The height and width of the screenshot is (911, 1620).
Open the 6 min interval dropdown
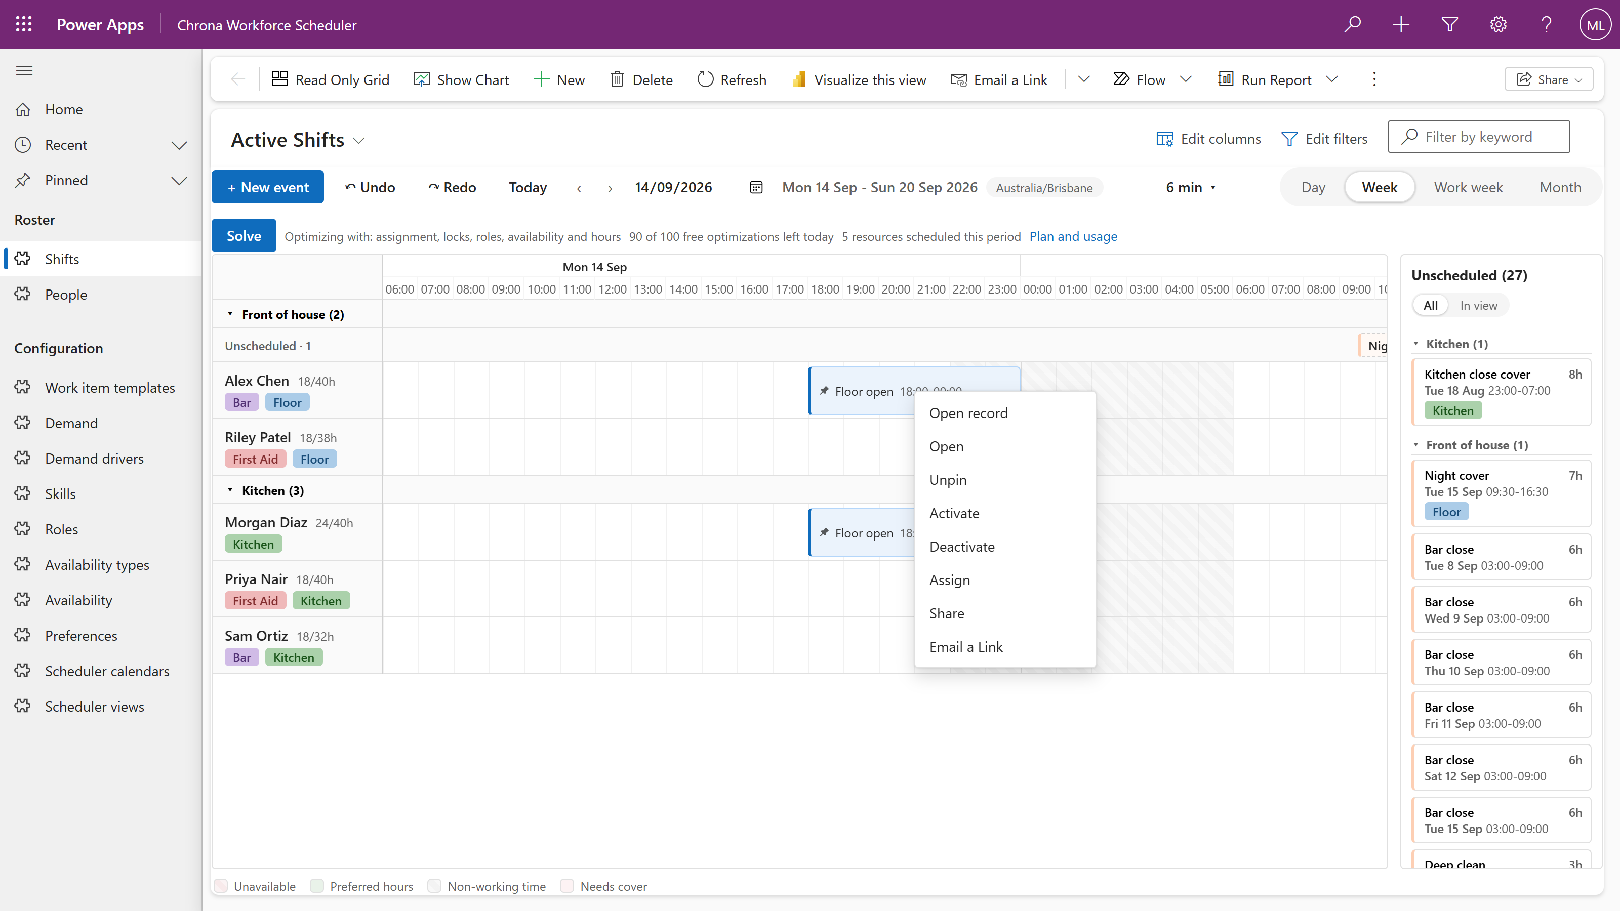pyautogui.click(x=1191, y=187)
